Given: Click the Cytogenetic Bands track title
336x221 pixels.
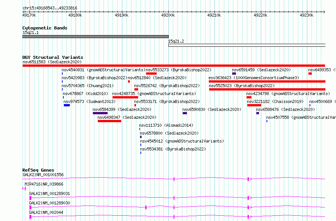Looking at the screenshot, I should click(x=45, y=28).
